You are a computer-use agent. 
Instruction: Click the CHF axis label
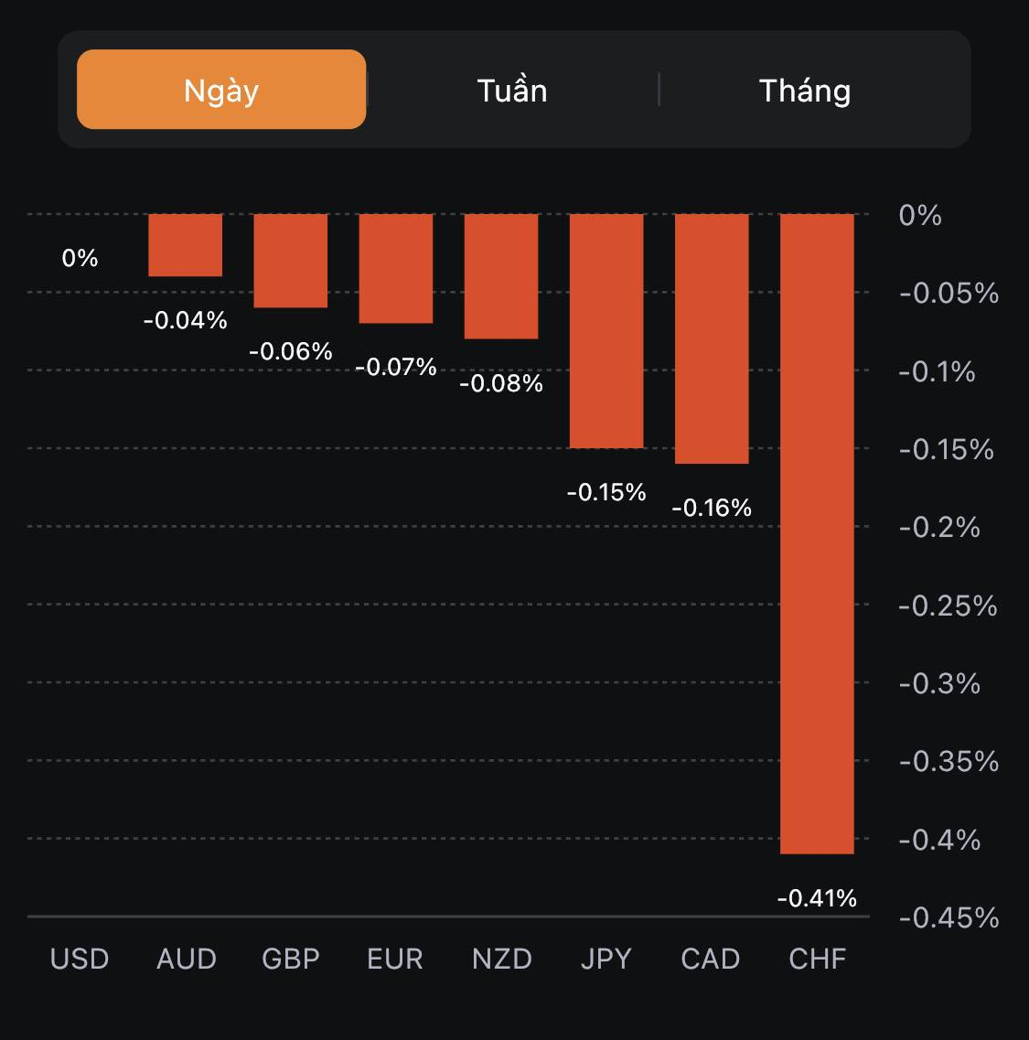[818, 959]
